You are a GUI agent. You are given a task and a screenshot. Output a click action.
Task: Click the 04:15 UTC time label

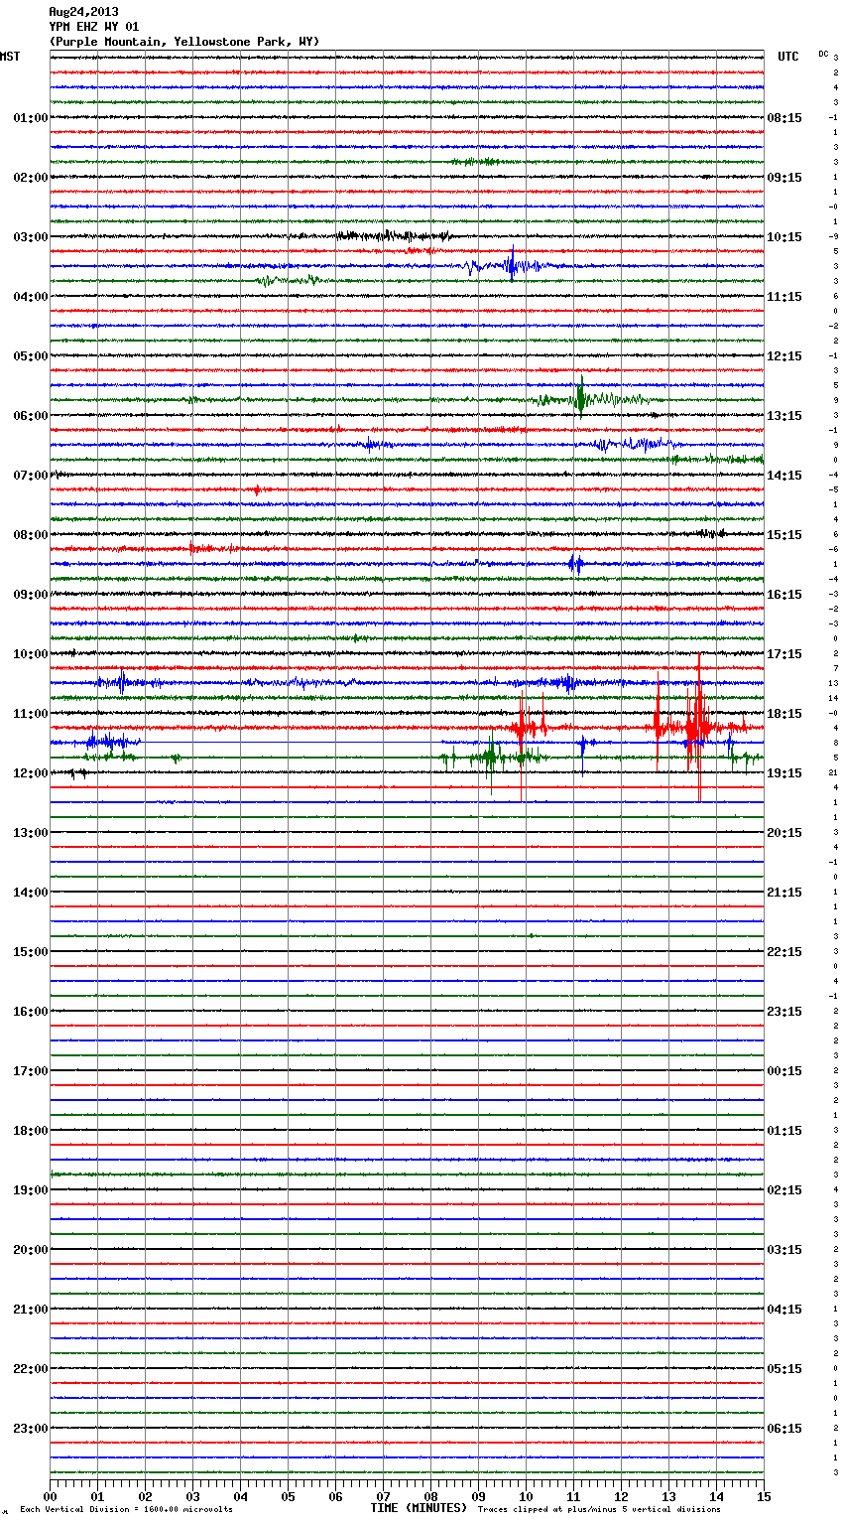[x=784, y=1310]
